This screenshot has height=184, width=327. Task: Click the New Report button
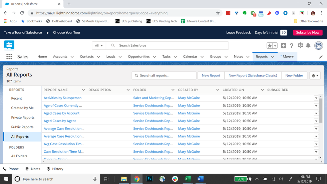click(x=211, y=75)
